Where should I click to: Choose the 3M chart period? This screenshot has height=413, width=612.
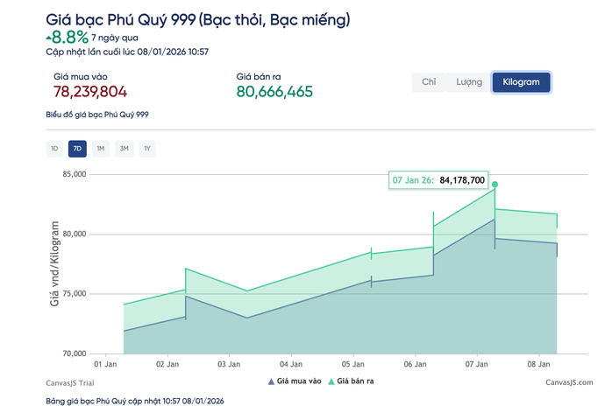(x=124, y=149)
